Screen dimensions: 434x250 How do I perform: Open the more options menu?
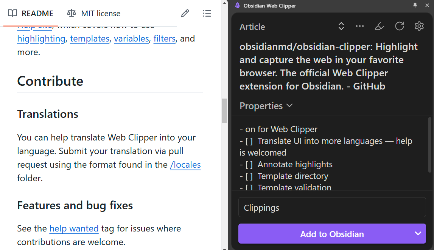pos(360,26)
